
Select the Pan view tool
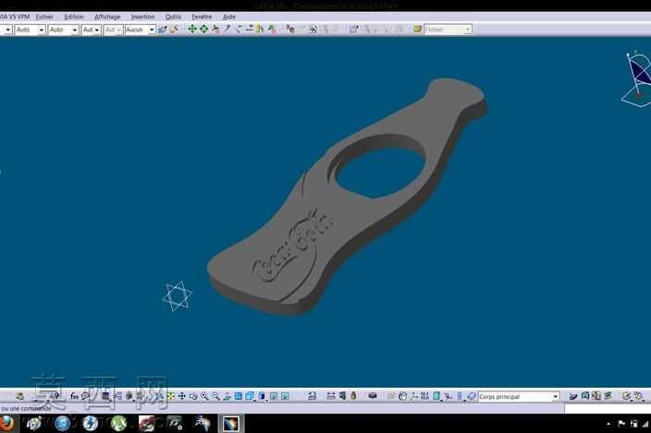(182, 396)
